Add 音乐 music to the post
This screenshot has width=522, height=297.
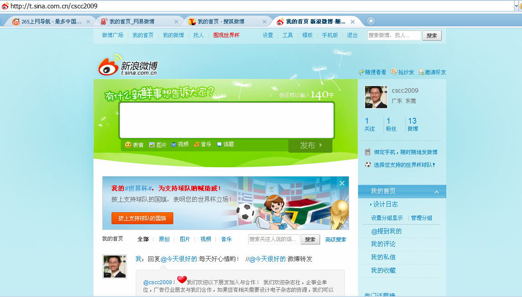click(203, 144)
